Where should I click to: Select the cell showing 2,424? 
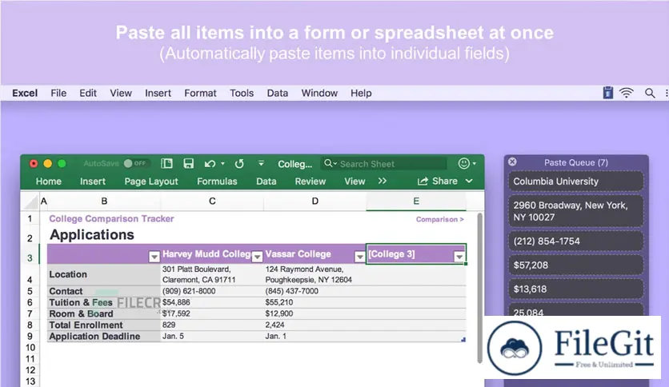(x=314, y=325)
